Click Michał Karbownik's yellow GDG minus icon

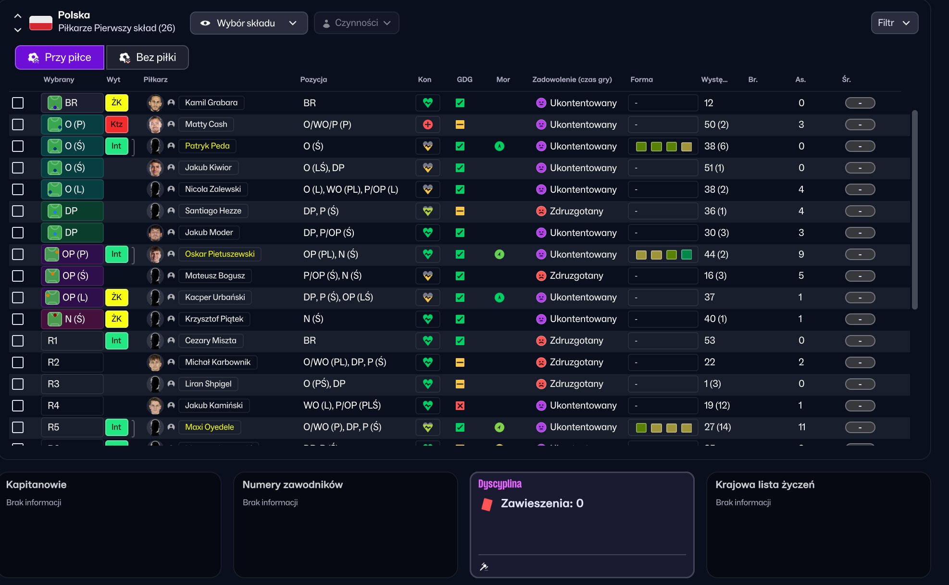tap(460, 362)
